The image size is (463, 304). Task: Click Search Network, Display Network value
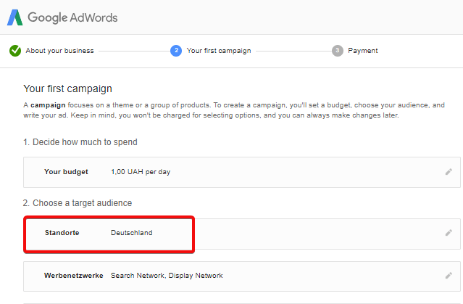[x=167, y=276]
